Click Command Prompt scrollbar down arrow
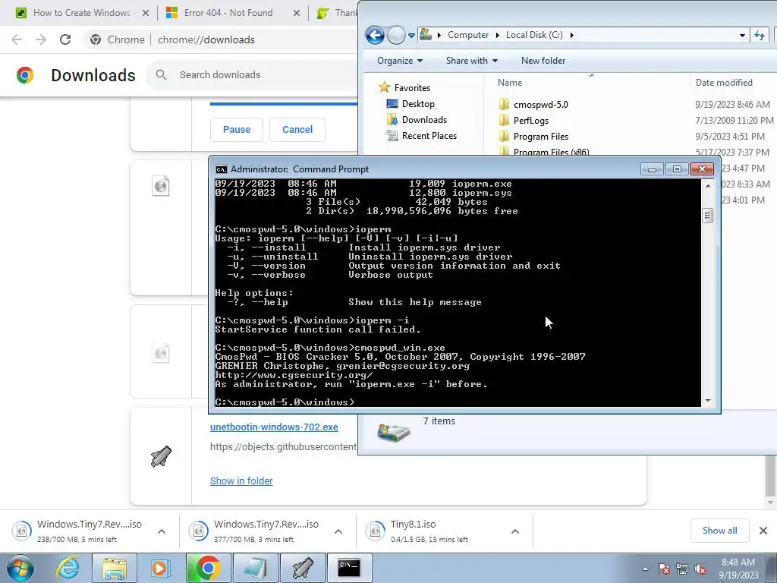This screenshot has width=777, height=583. [708, 401]
